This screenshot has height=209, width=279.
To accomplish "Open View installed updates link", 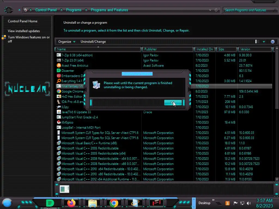I will point(24,31).
